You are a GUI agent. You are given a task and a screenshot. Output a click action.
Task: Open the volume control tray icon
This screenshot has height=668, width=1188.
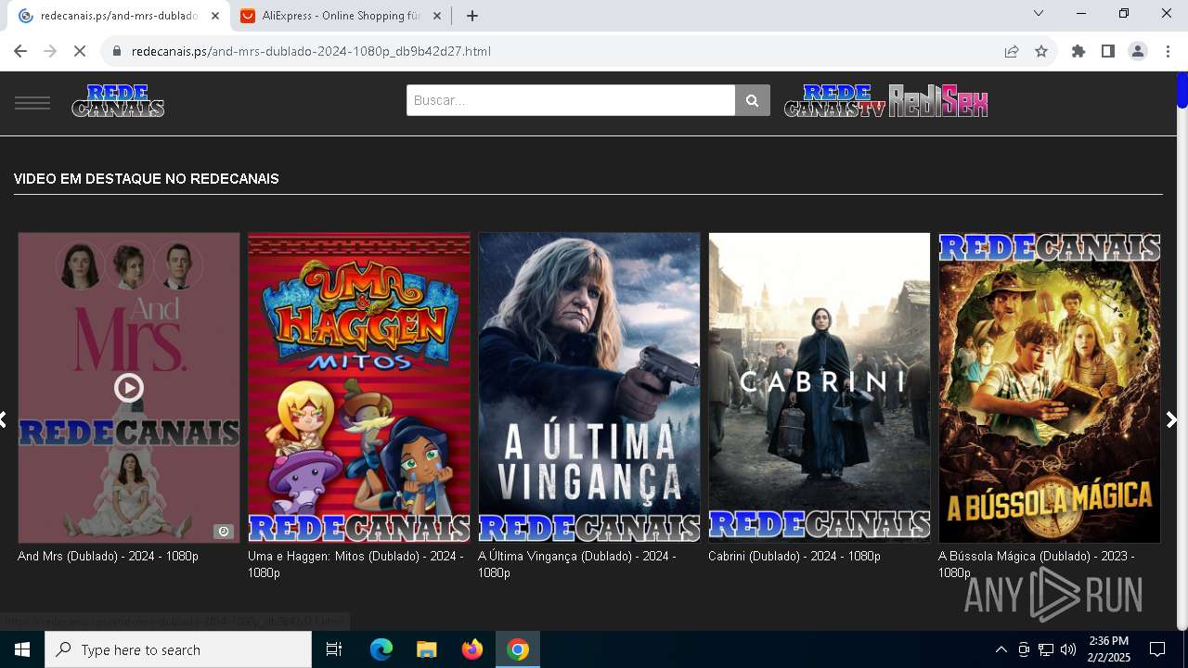pyautogui.click(x=1068, y=649)
